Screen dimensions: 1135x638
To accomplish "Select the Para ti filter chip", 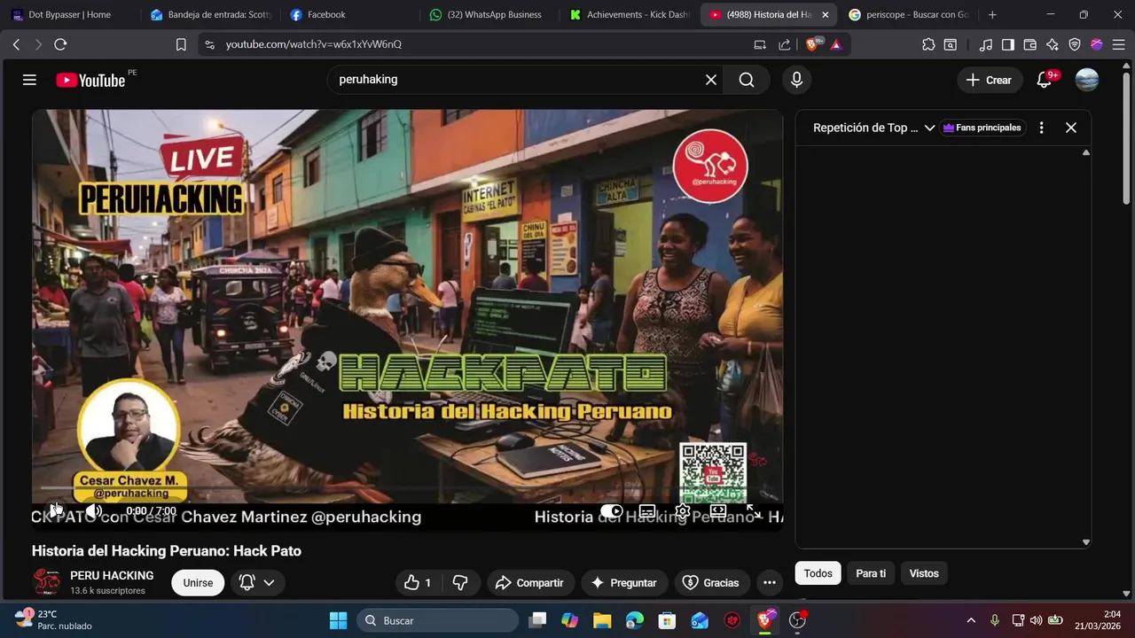I will (x=871, y=573).
